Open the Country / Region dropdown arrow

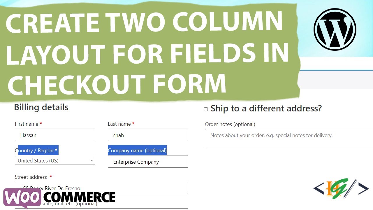pos(92,160)
